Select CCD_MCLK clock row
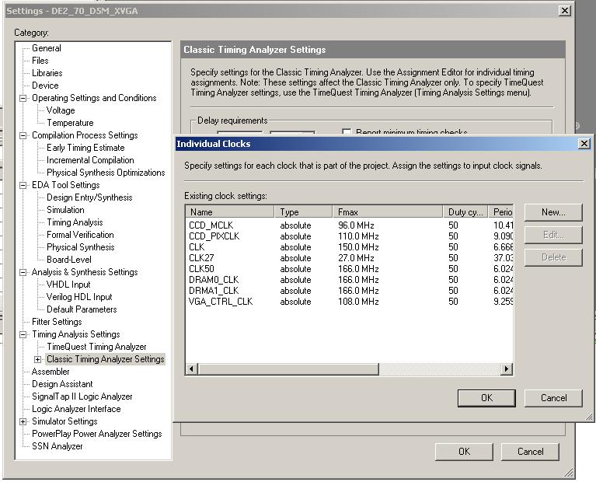This screenshot has width=596, height=482. tap(350, 225)
